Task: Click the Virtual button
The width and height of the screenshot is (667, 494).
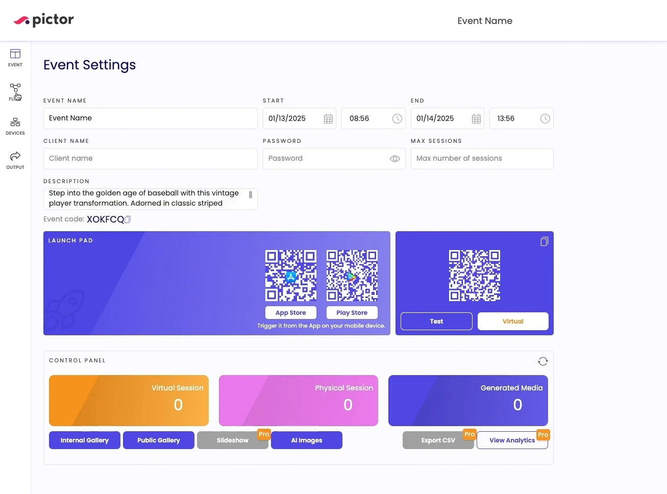Action: pyautogui.click(x=513, y=322)
